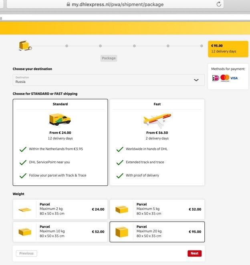Click the 10 kg parcel box icon
This screenshot has height=265, width=250.
pyautogui.click(x=25, y=232)
